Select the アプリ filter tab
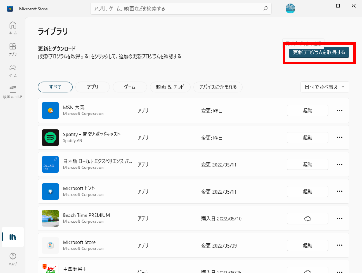The image size is (362, 273). 92,87
